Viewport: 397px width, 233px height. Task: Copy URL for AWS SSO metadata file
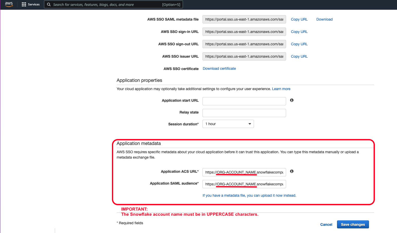(x=299, y=19)
